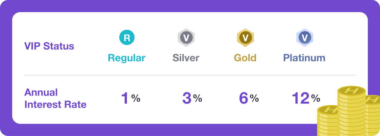380x136 pixels.
Task: Click the H symbol on top coin
Action: click(352, 91)
